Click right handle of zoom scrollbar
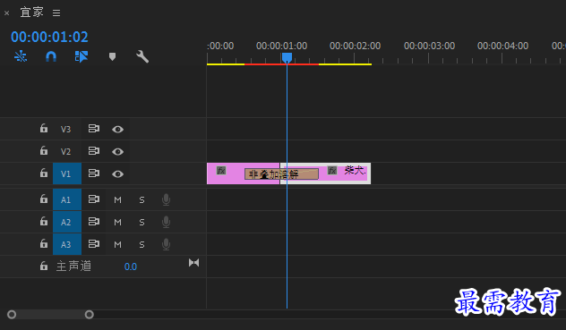Viewport: 566px width, 330px height. 90,315
